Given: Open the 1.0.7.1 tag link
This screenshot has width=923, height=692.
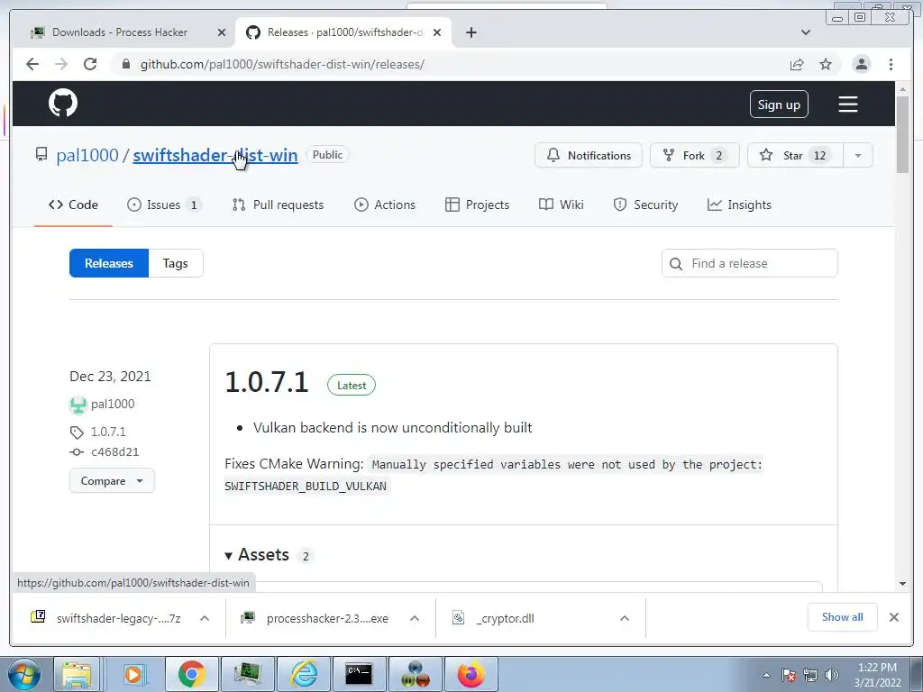Looking at the screenshot, I should pos(108,432).
